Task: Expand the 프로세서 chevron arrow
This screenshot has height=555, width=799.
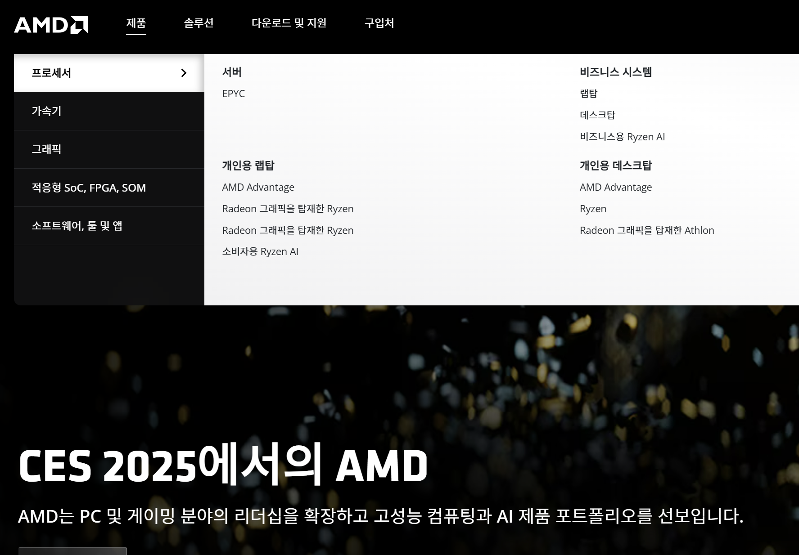Action: coord(184,73)
